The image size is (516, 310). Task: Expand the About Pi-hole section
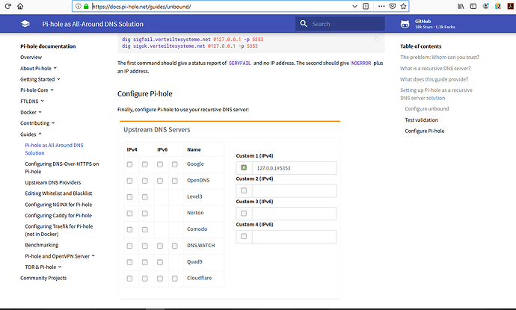(38, 69)
